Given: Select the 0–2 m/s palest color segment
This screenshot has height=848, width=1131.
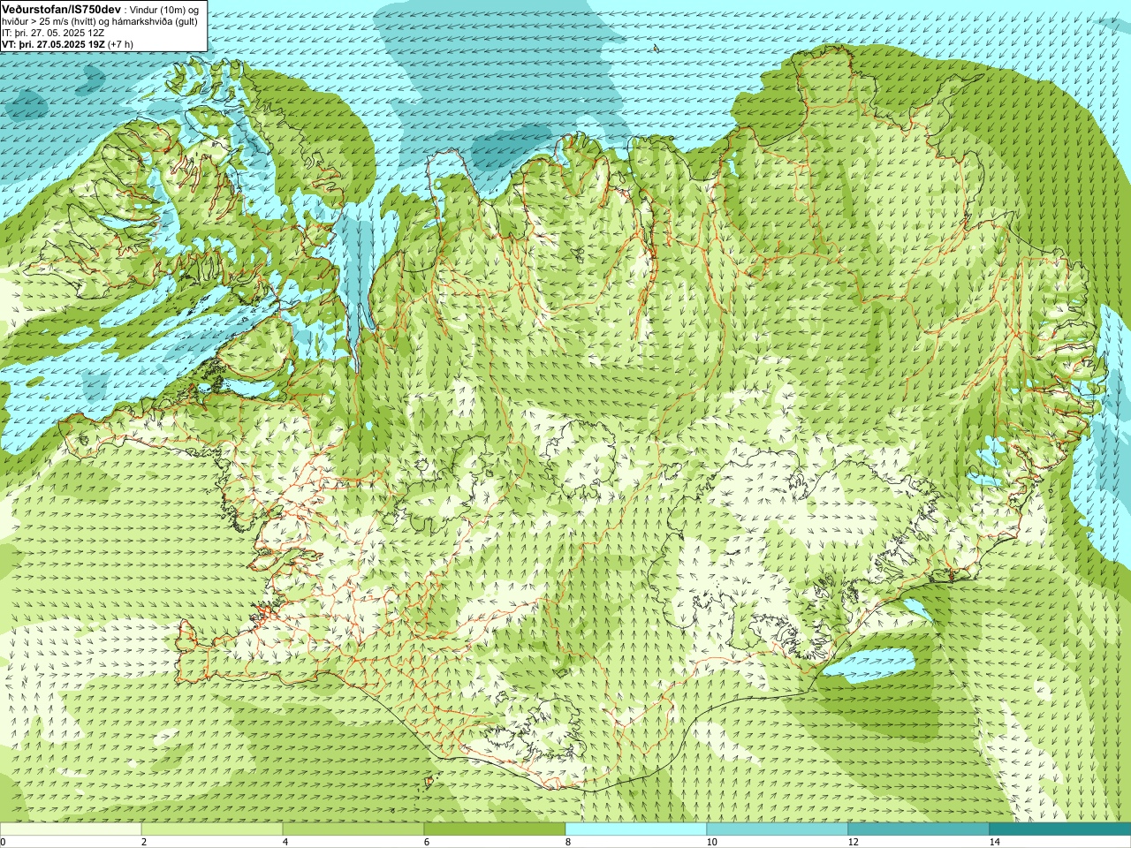Looking at the screenshot, I should (71, 829).
